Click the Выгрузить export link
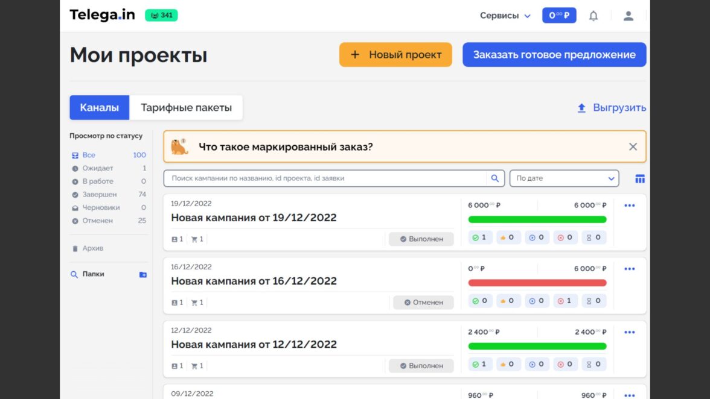The image size is (710, 399). click(x=612, y=108)
